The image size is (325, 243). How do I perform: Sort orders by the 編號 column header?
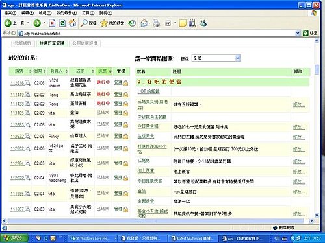coord(19,71)
